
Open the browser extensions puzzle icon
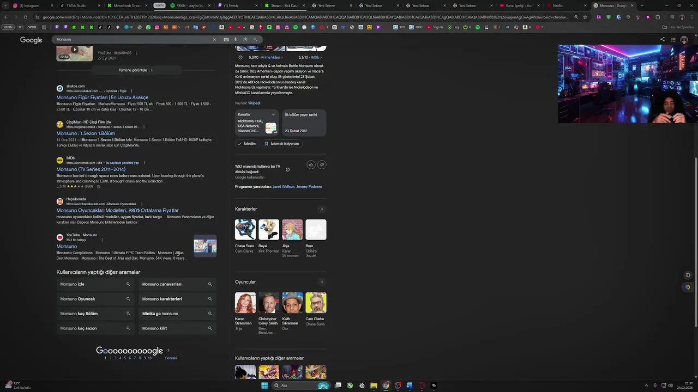tap(658, 17)
